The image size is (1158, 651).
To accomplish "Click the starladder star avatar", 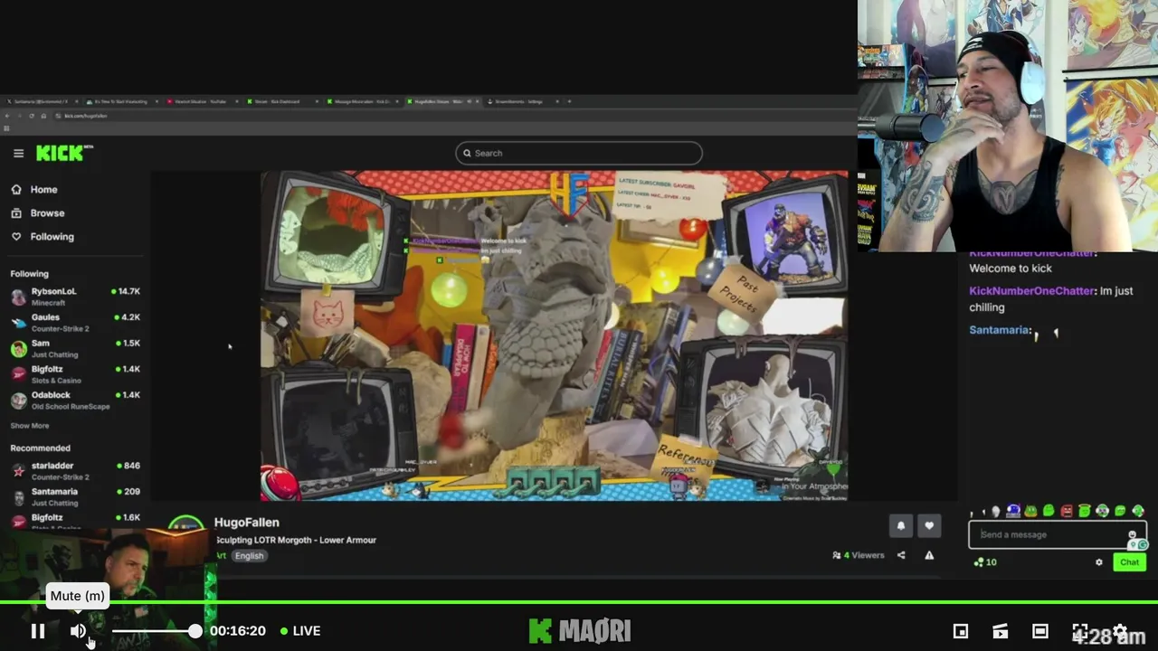I will 18,471.
